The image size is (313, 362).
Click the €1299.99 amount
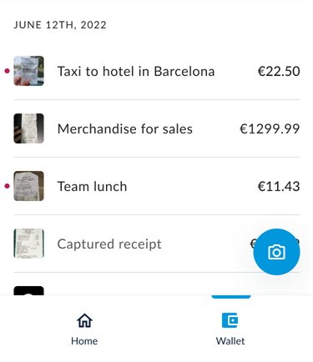click(270, 128)
